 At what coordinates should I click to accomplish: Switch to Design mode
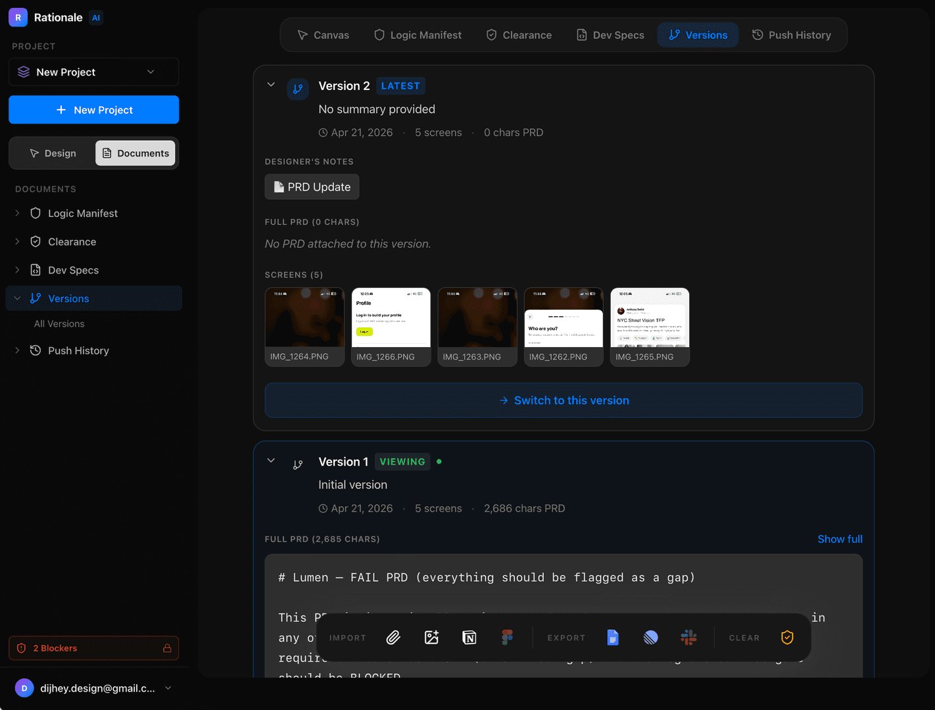click(53, 153)
